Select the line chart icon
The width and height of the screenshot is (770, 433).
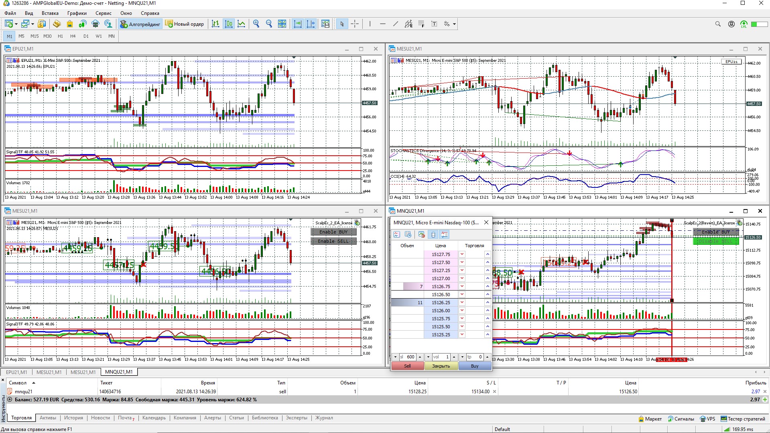coord(242,24)
